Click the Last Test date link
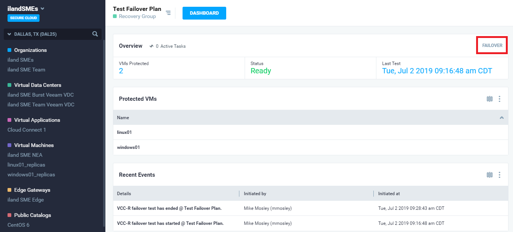This screenshot has width=513, height=232. tap(437, 71)
